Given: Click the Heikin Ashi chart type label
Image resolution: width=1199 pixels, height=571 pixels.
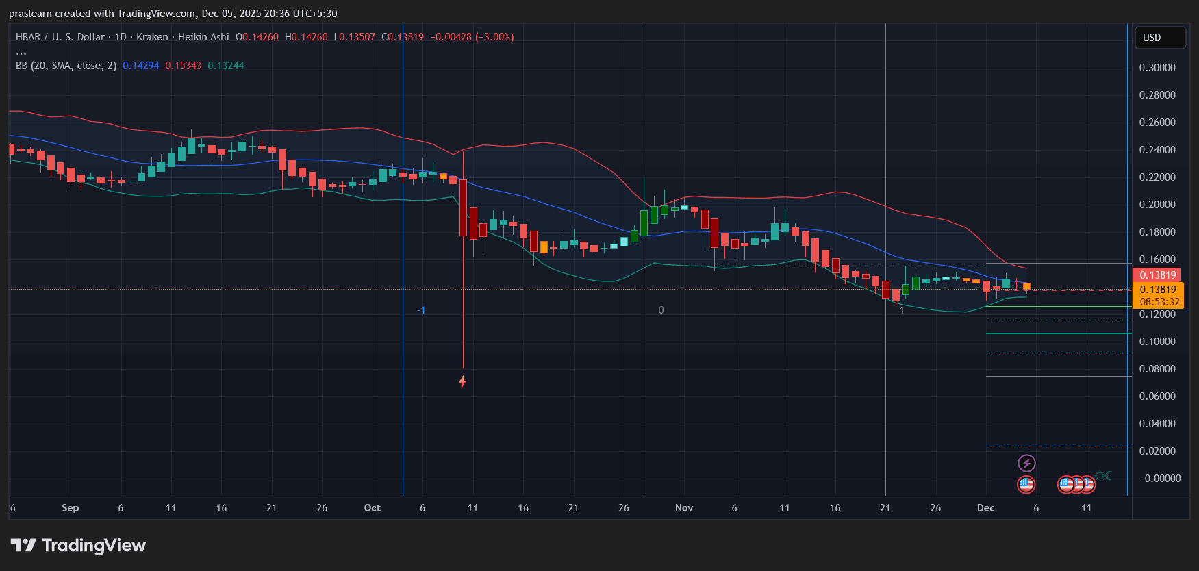Looking at the screenshot, I should coord(203,37).
